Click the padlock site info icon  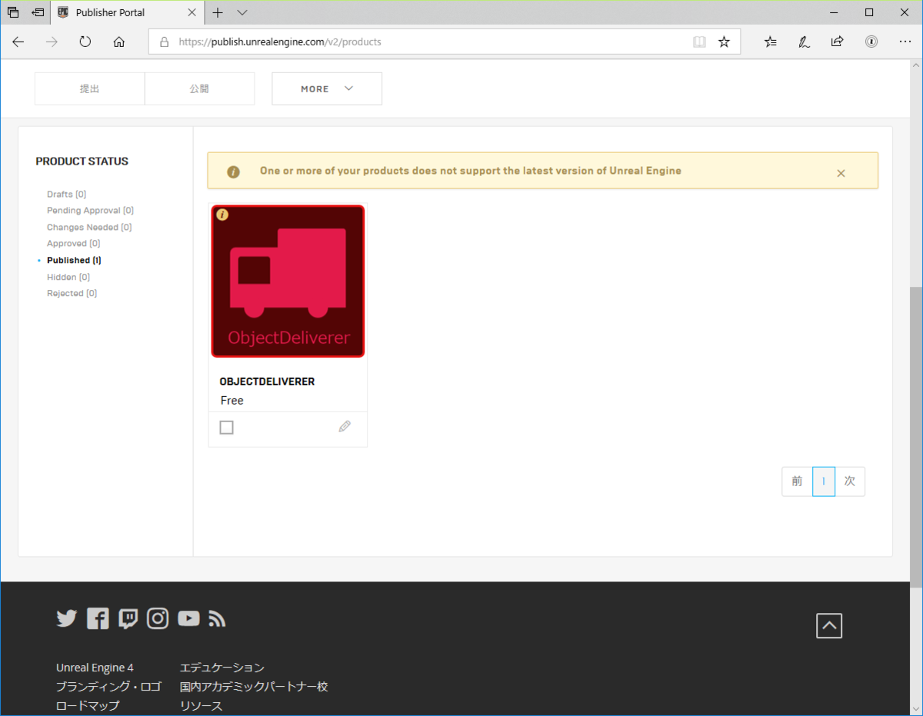(165, 42)
